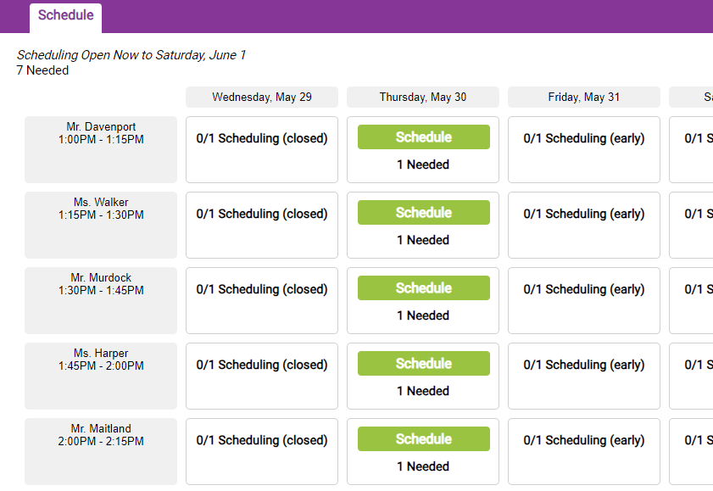Viewport: 713px width, 491px height.
Task: Select Mr. Maitland's 2:00PM time block
Action: coord(100,450)
